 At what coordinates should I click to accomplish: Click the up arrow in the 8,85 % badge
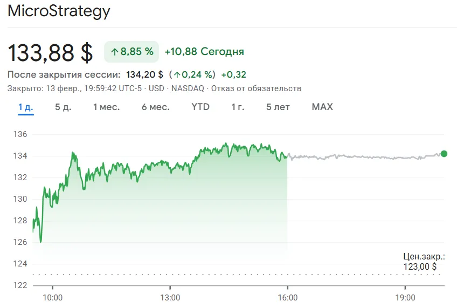[114, 52]
